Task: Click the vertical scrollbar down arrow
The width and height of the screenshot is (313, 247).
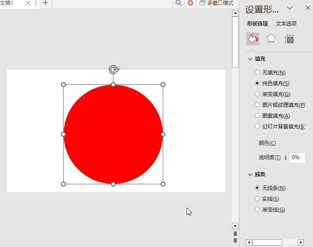Action: pos(236,226)
